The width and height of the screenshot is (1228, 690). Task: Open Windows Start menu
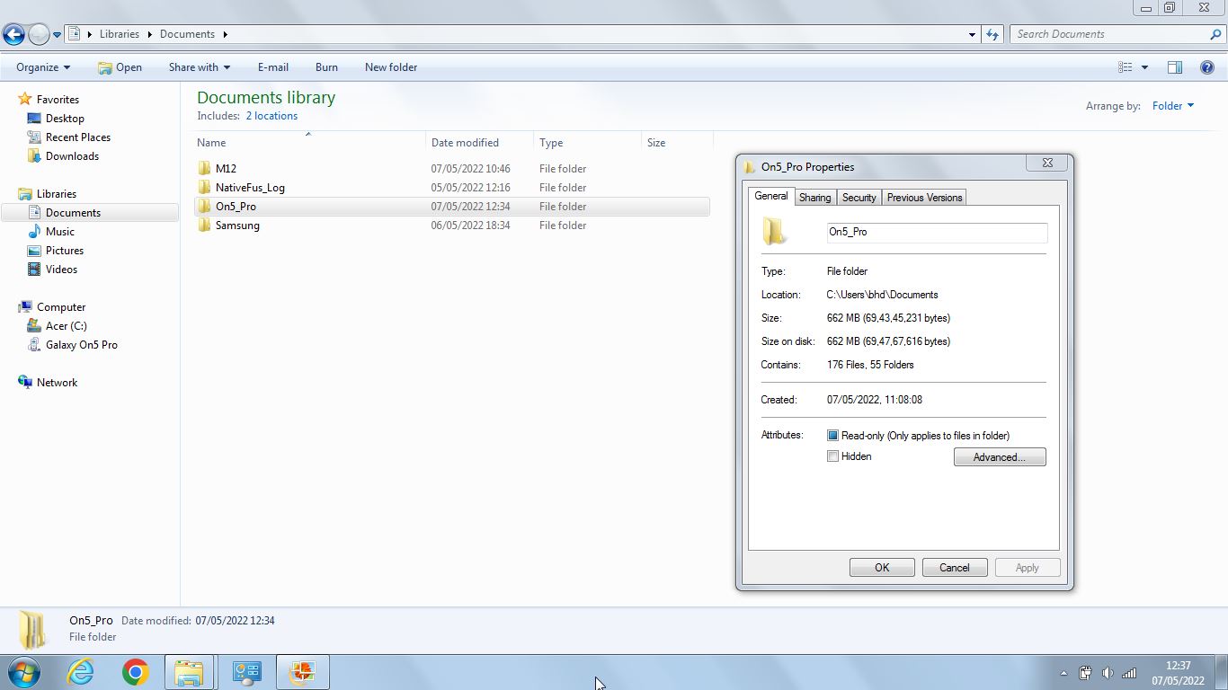coord(24,672)
